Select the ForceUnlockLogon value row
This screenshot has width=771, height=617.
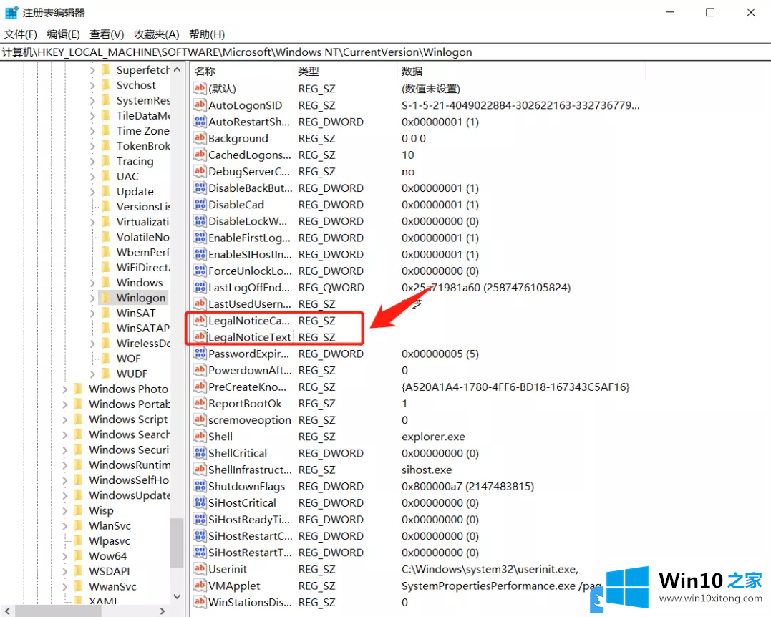click(418, 271)
